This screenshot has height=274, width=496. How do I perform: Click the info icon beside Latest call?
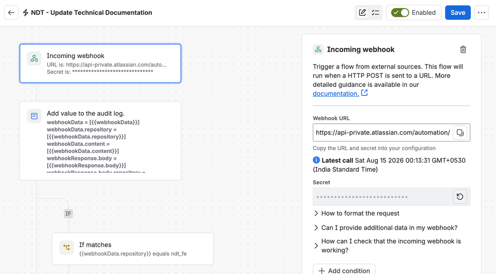[316, 160]
